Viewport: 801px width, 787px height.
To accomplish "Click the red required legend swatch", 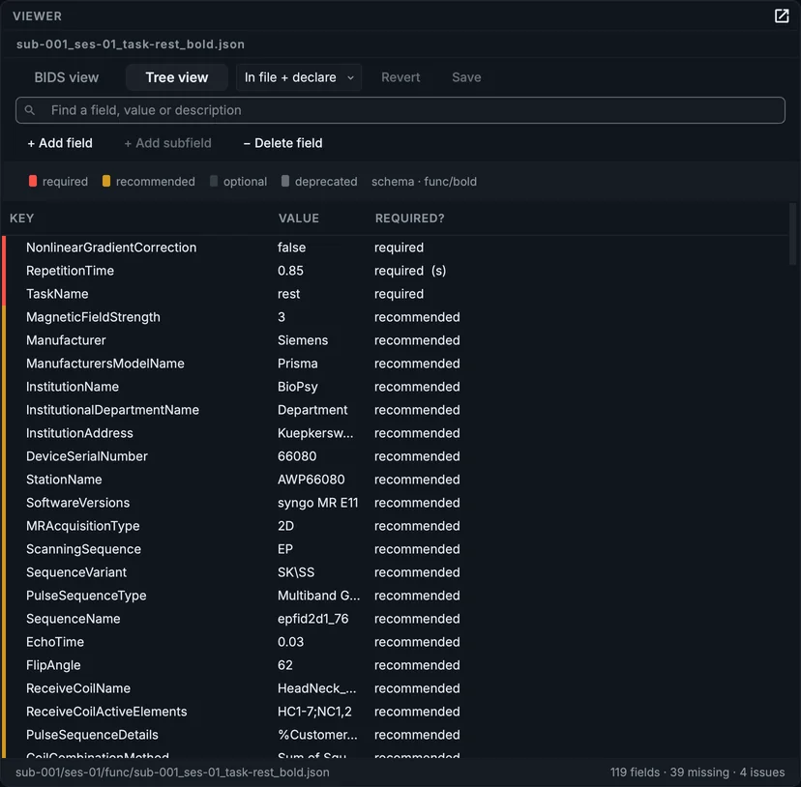I will [x=33, y=182].
